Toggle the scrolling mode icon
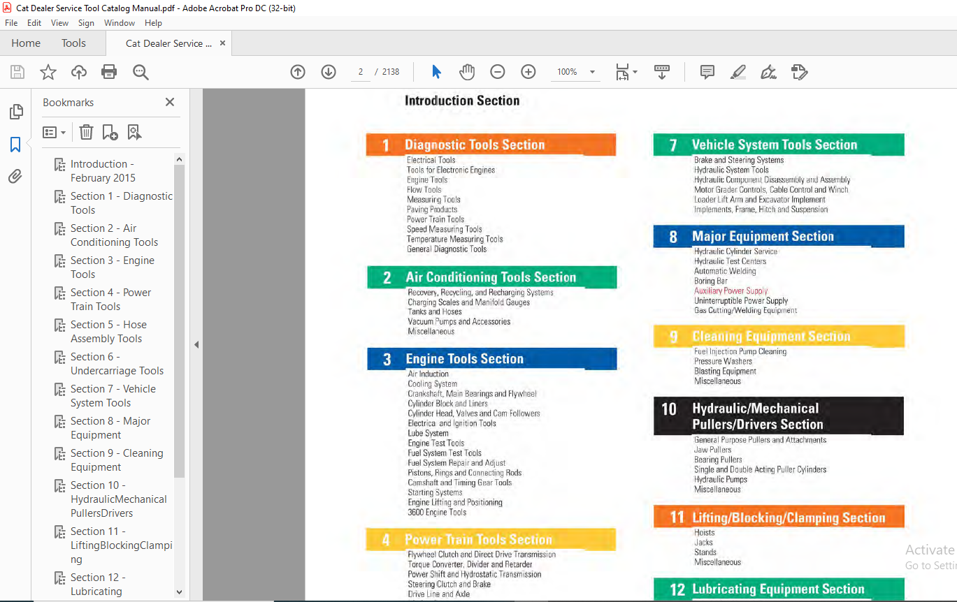This screenshot has width=957, height=602. coord(662,72)
